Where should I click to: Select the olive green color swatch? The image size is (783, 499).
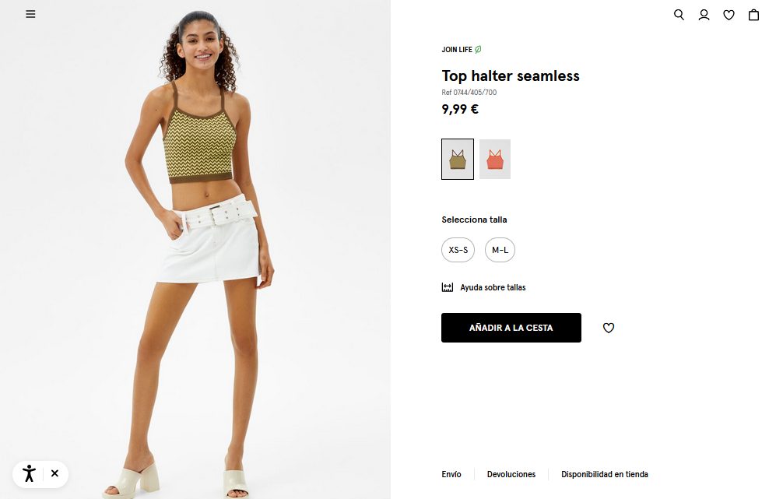[x=458, y=160]
